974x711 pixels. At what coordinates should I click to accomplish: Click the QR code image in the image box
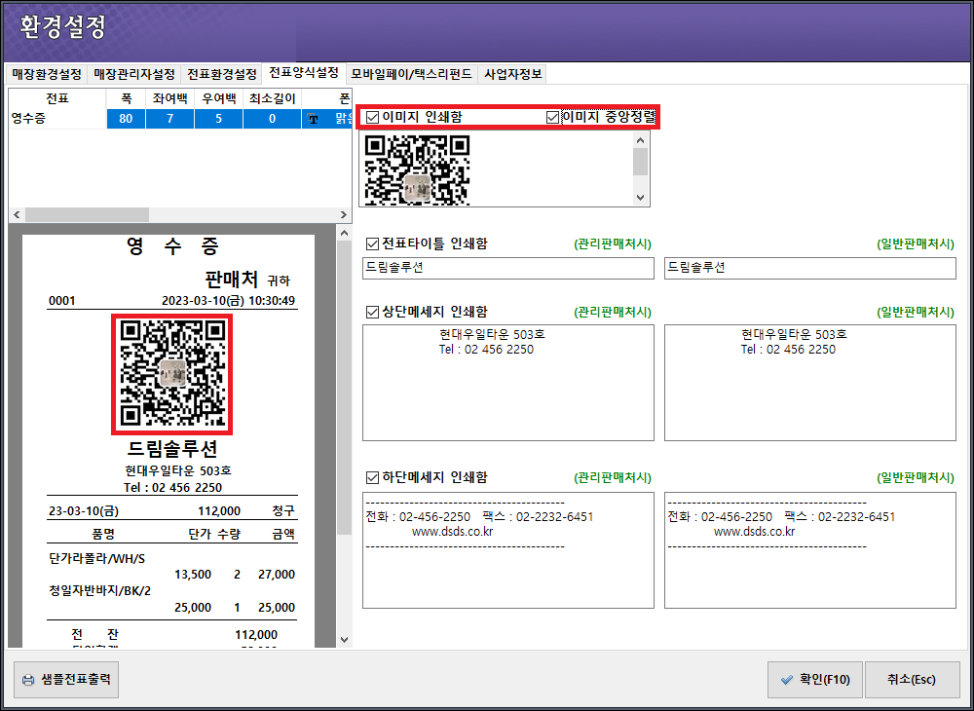pyautogui.click(x=416, y=170)
